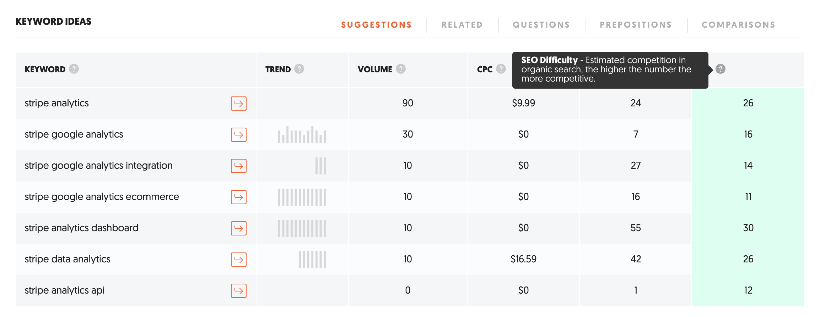Click help icon next to CPC header
The width and height of the screenshot is (820, 317).
click(501, 69)
